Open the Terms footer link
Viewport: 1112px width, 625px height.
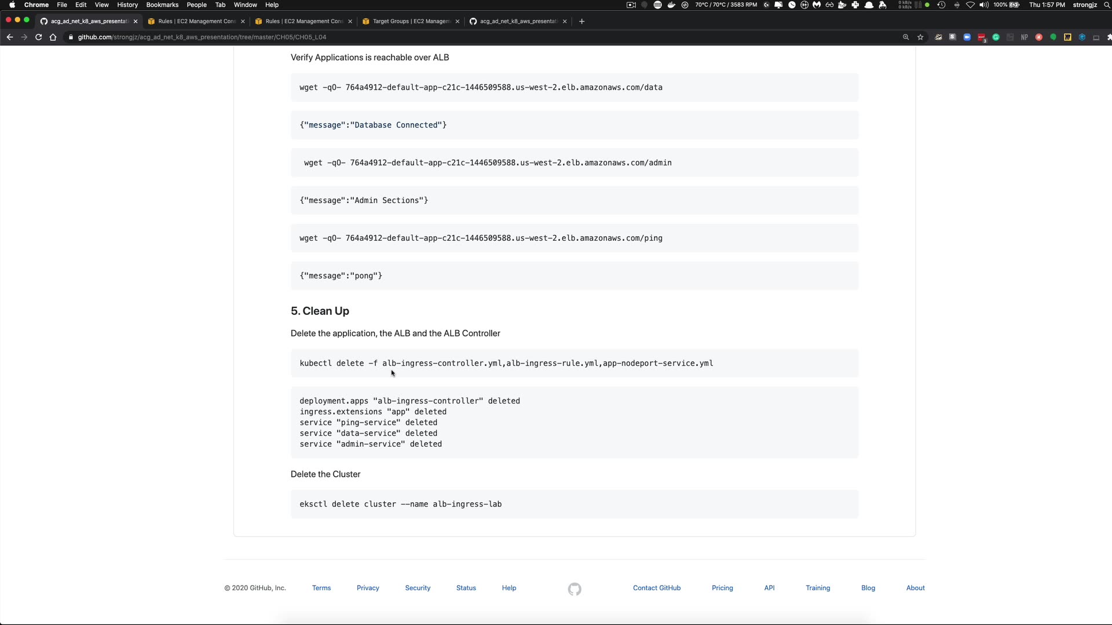tap(321, 588)
